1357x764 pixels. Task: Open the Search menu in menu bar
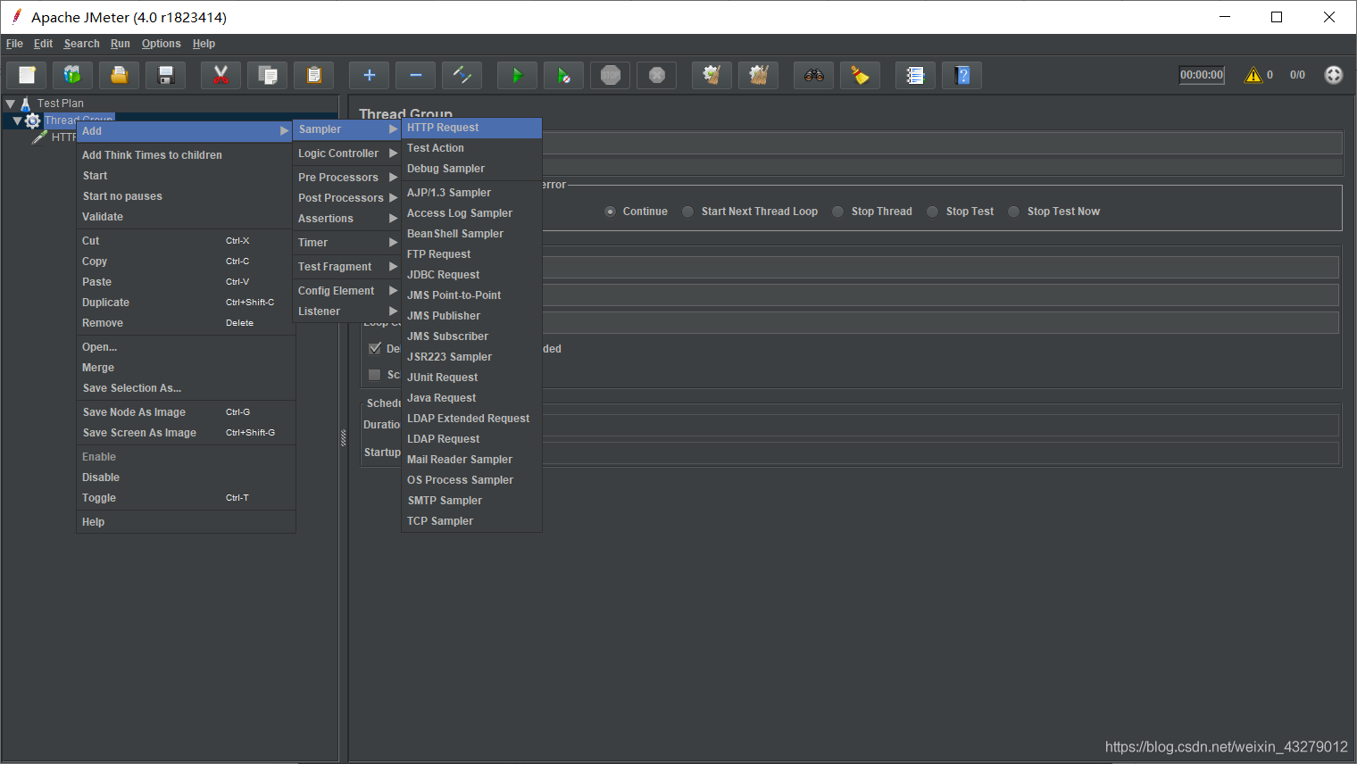pos(81,44)
